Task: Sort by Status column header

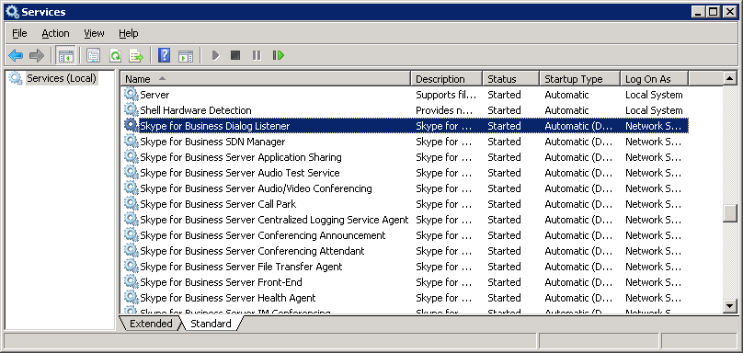Action: point(511,79)
